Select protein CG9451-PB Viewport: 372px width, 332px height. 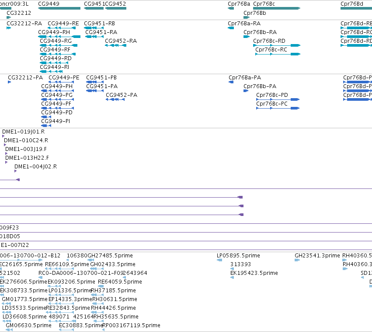click(101, 78)
